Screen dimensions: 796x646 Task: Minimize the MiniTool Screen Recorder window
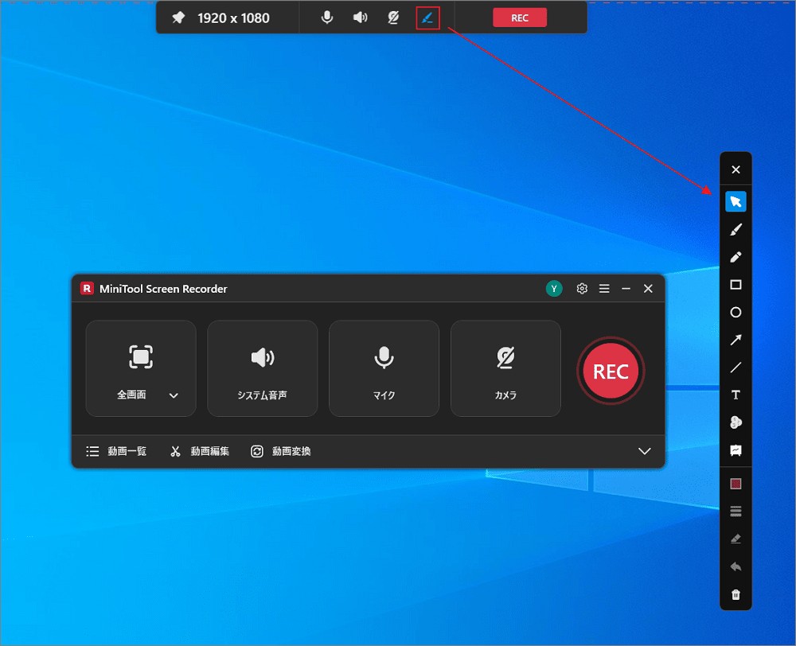(626, 288)
